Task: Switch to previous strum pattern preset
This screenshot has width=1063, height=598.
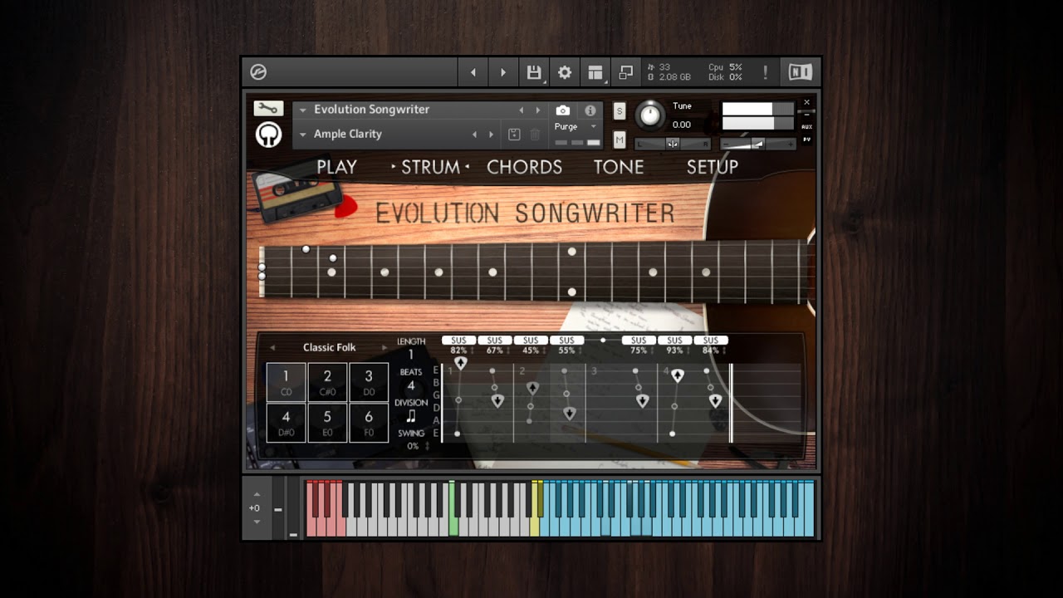Action: (x=272, y=347)
